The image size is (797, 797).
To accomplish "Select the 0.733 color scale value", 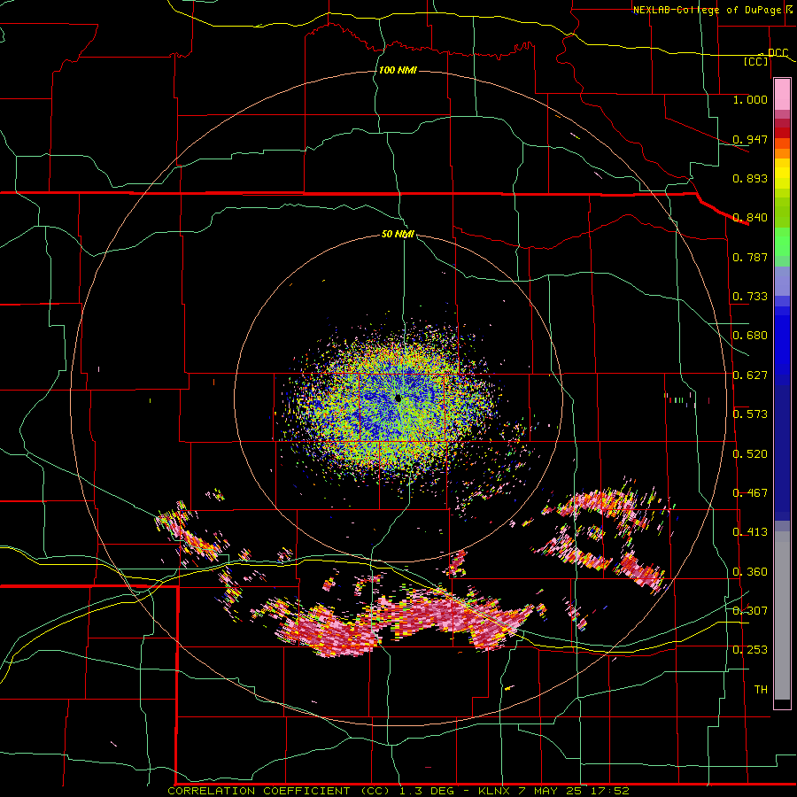I will pyautogui.click(x=750, y=297).
